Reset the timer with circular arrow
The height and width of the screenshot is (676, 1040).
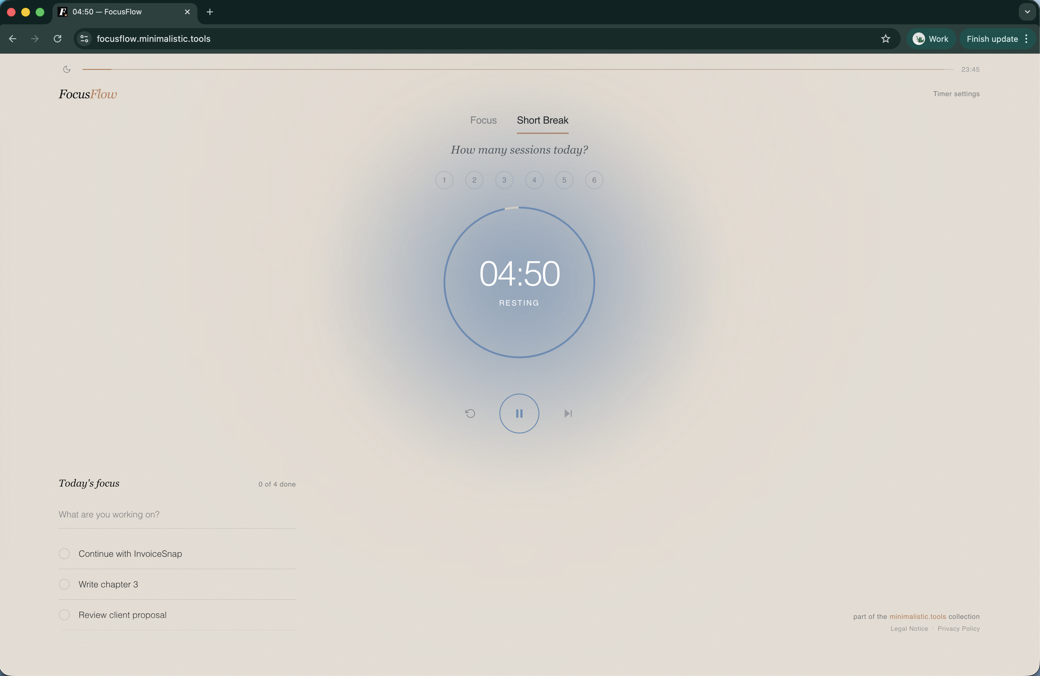coord(470,413)
